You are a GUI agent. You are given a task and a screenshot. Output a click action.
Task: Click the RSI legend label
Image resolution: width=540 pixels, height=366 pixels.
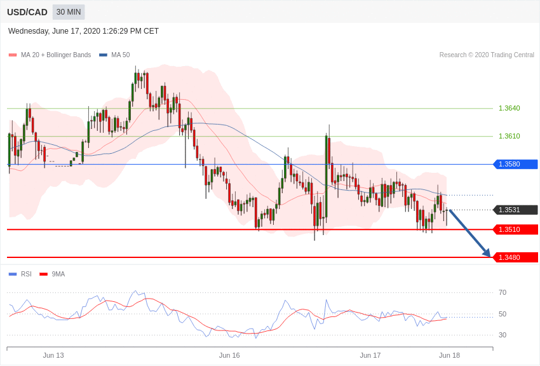click(26, 274)
